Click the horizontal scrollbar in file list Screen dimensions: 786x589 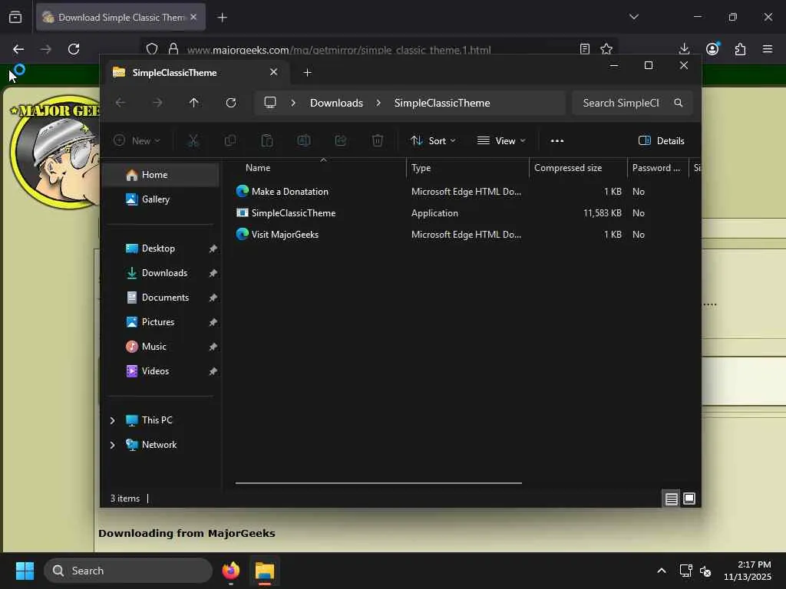[378, 483]
